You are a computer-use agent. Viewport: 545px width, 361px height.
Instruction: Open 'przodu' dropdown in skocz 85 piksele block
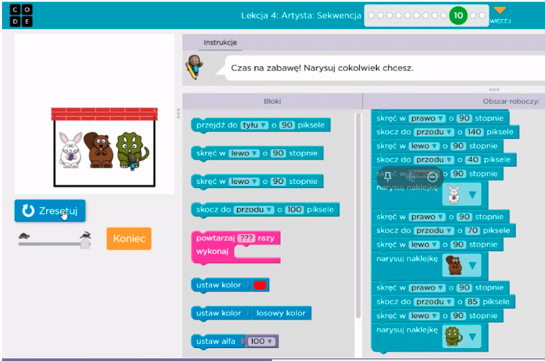pos(434,302)
